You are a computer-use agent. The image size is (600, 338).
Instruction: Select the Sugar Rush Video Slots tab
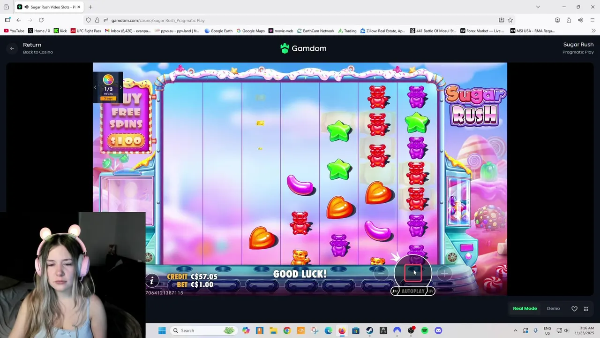pos(49,7)
